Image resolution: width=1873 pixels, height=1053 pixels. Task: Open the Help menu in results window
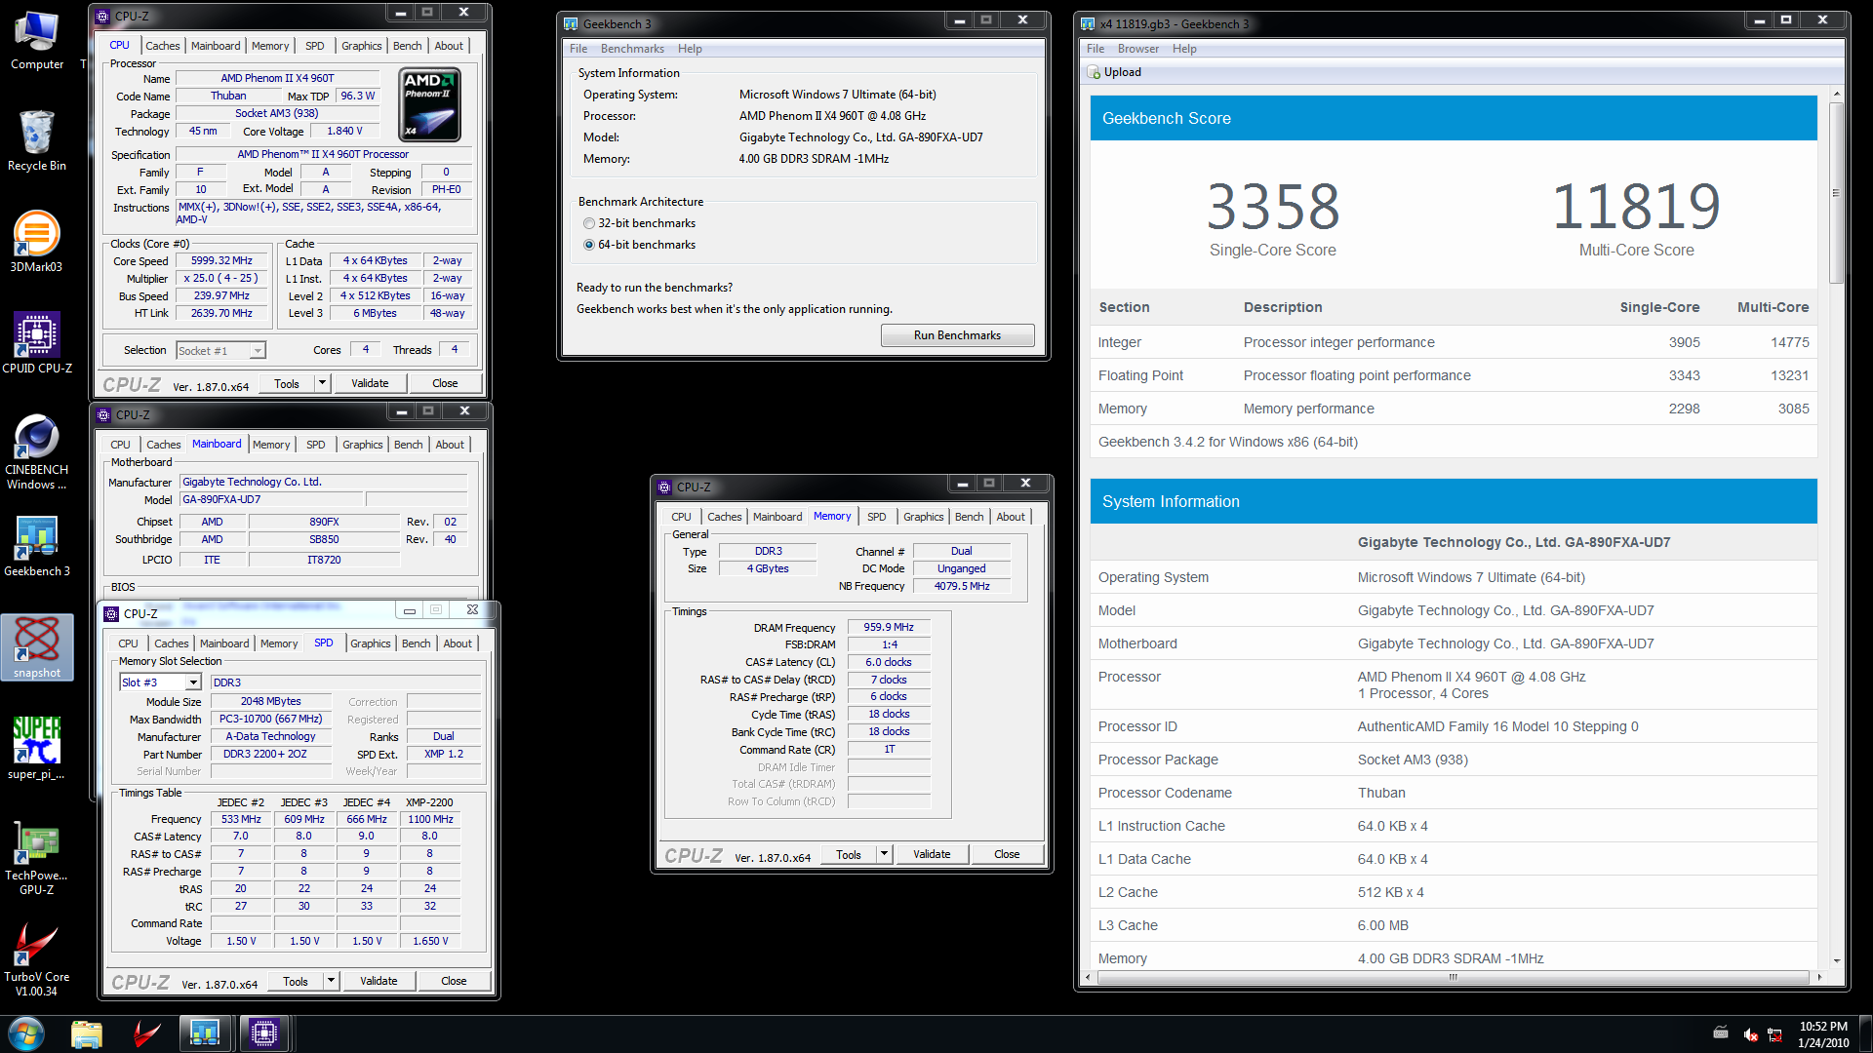point(1184,49)
